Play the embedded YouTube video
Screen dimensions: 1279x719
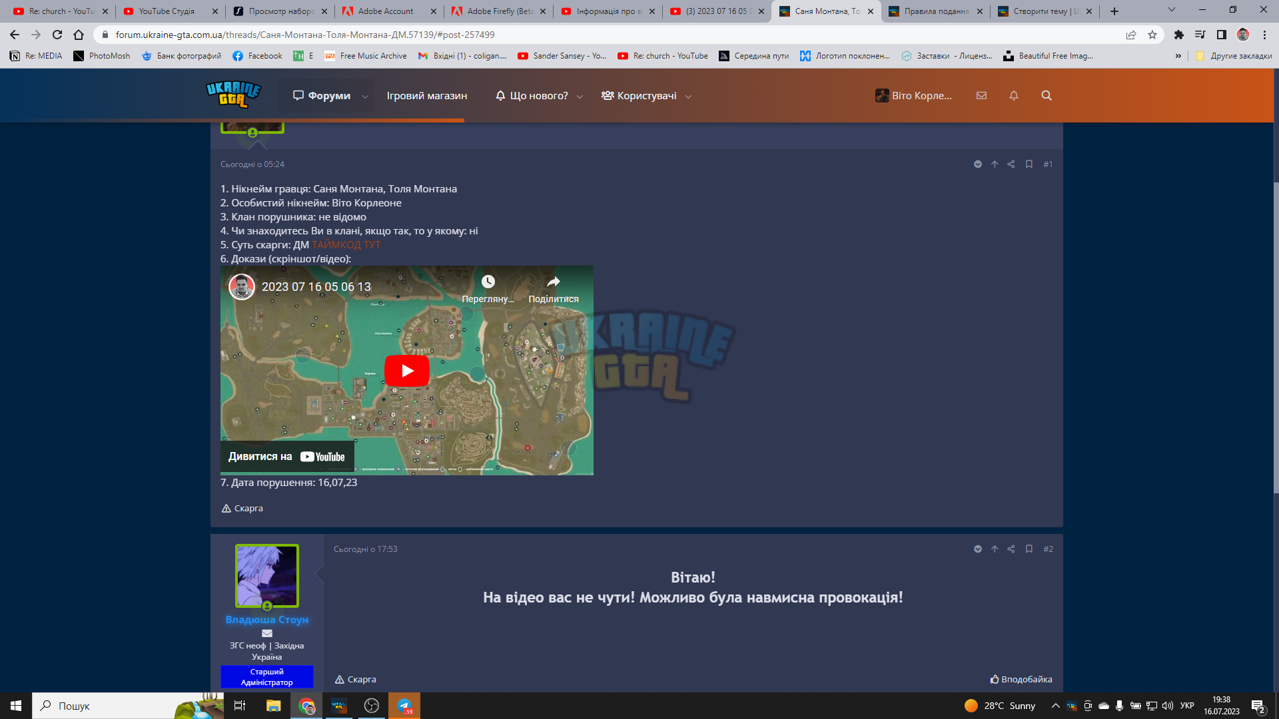click(x=407, y=371)
